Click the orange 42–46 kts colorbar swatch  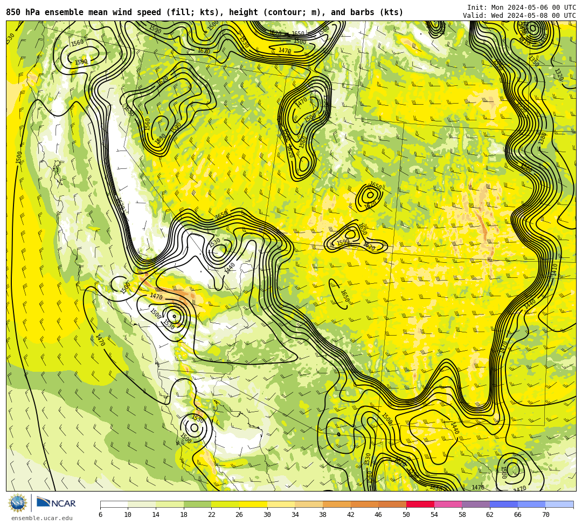click(364, 504)
